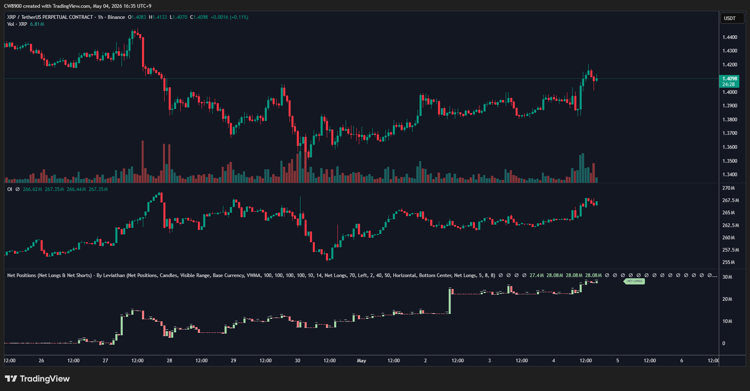Click the 1.4200 price axis label

pos(729,65)
